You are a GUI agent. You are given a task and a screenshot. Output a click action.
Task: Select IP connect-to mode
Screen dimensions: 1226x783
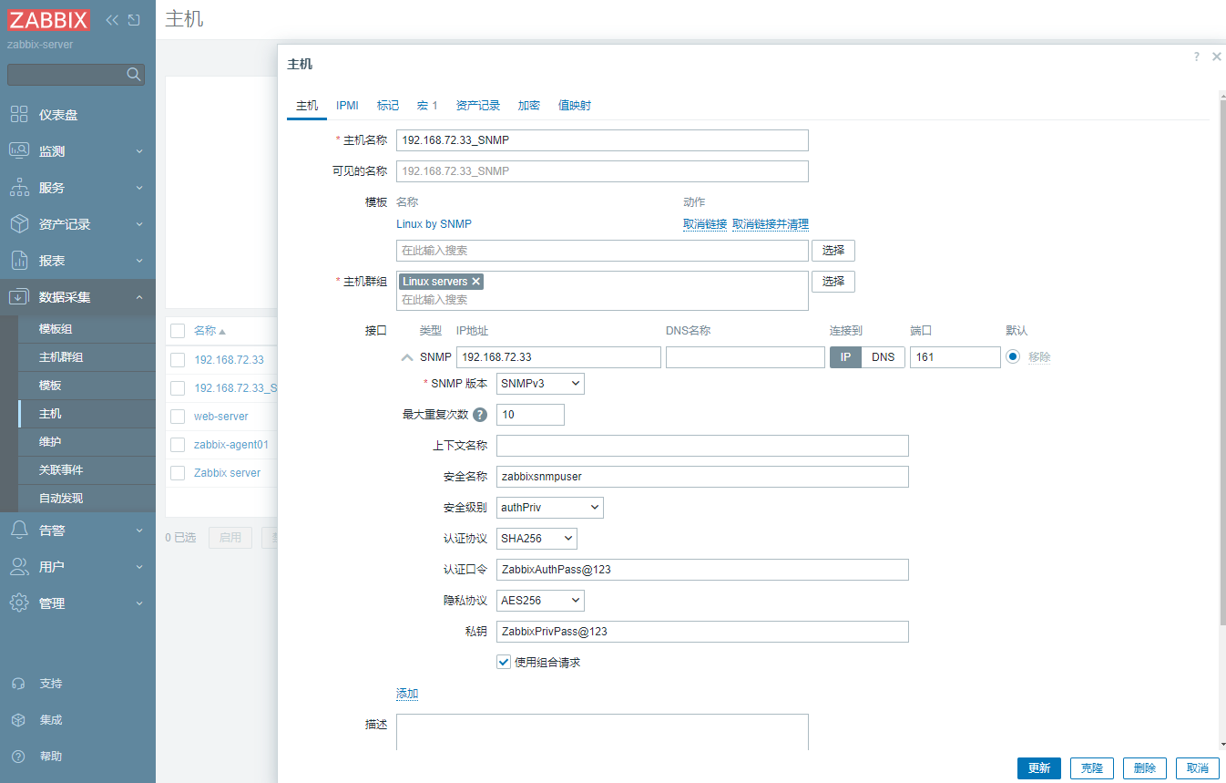click(x=845, y=357)
